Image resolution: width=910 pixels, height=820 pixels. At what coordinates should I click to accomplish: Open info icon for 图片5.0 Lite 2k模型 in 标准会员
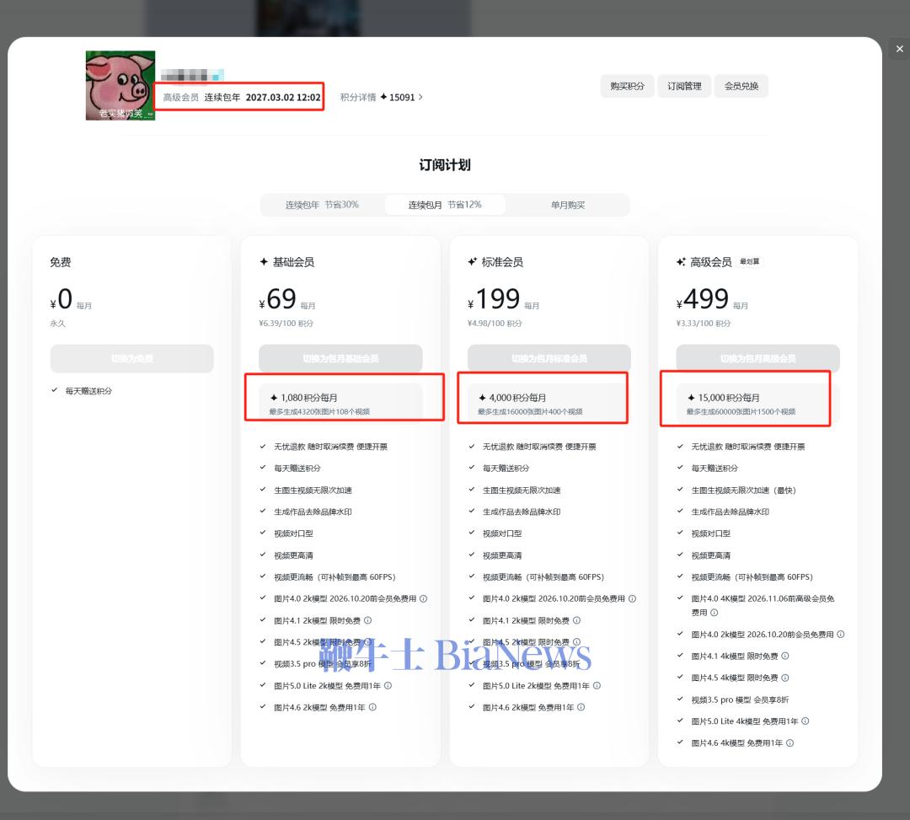click(x=597, y=686)
